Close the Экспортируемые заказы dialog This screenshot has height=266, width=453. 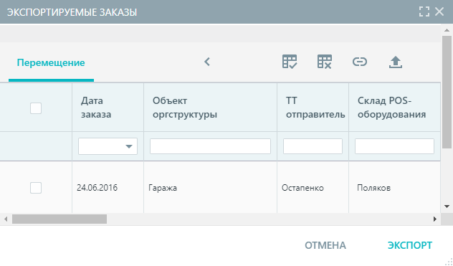(439, 12)
